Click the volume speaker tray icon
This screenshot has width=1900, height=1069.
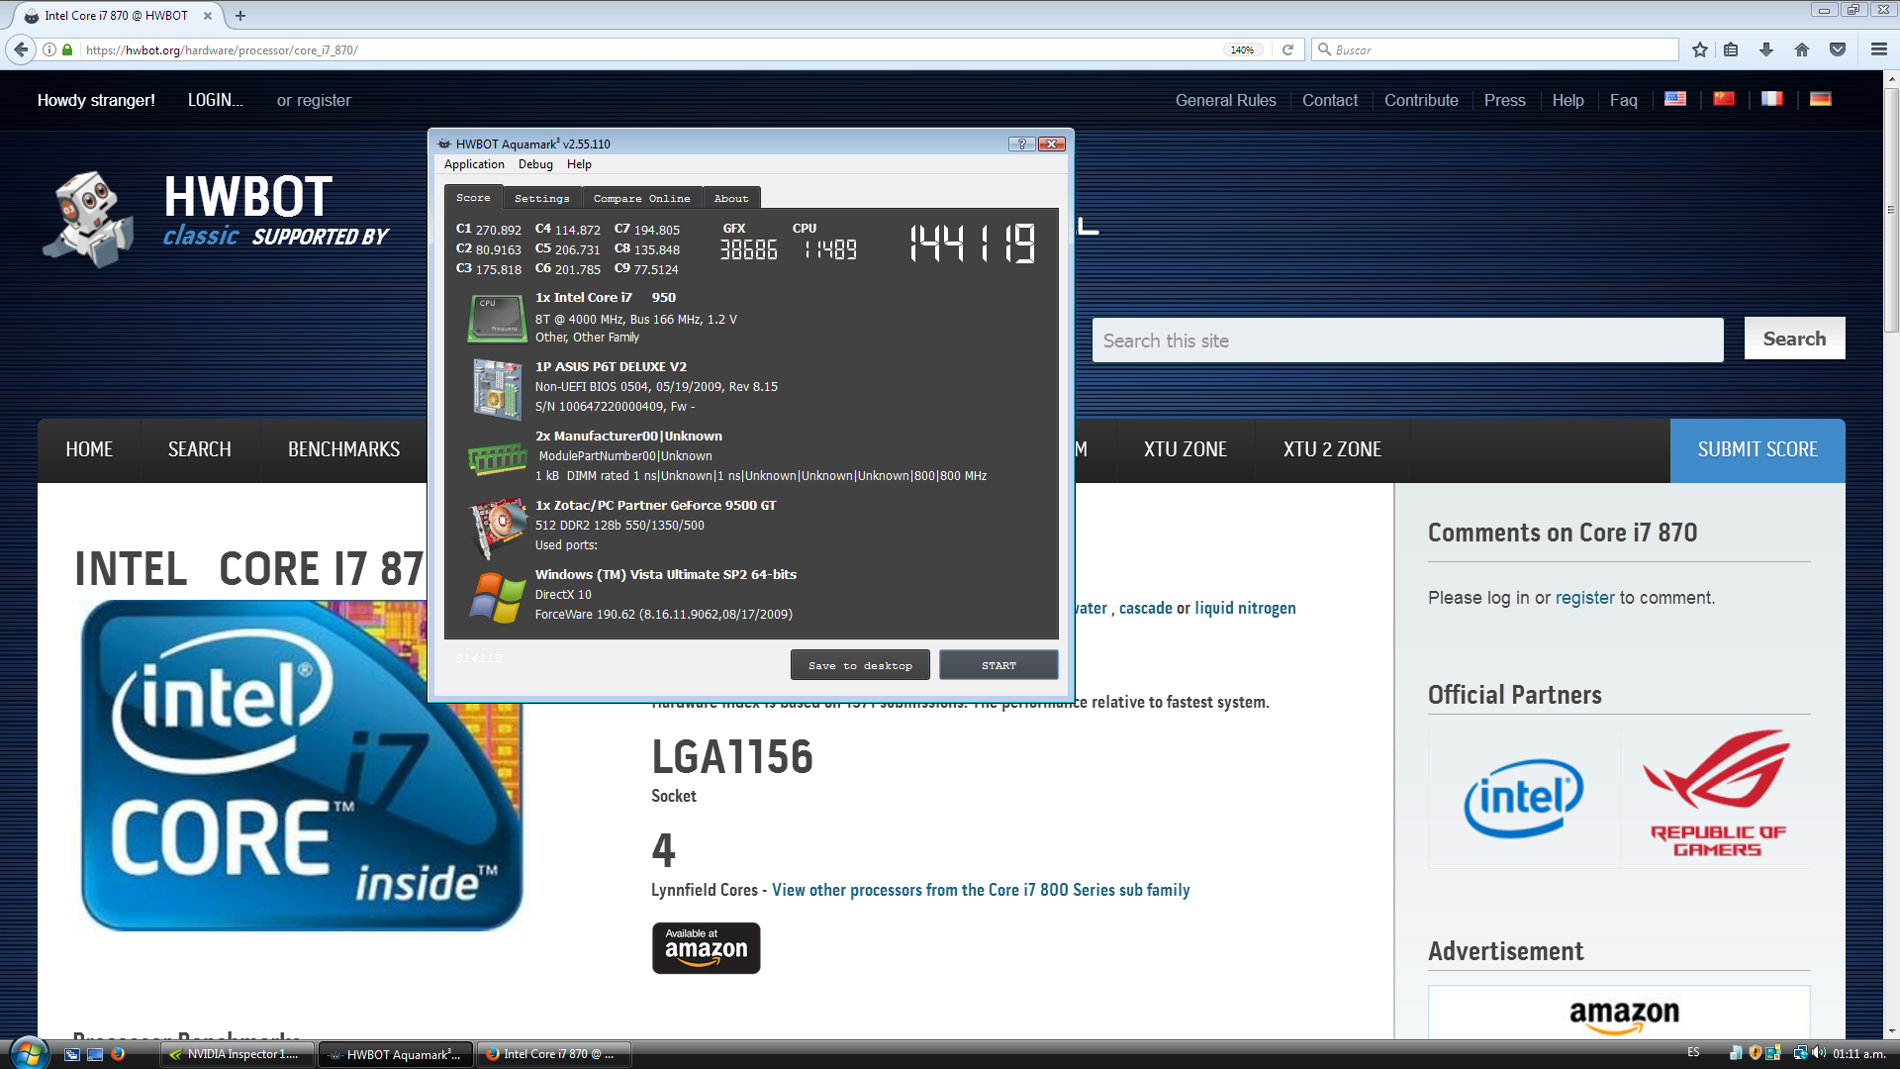pyautogui.click(x=1819, y=1053)
